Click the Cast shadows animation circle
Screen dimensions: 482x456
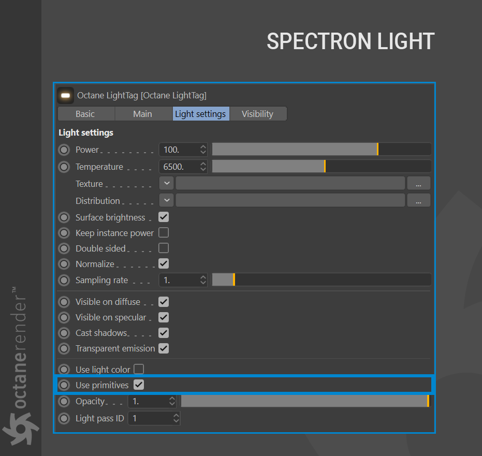(x=64, y=333)
